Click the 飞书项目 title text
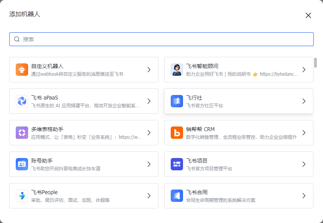This screenshot has height=223, width=323. pos(196,161)
